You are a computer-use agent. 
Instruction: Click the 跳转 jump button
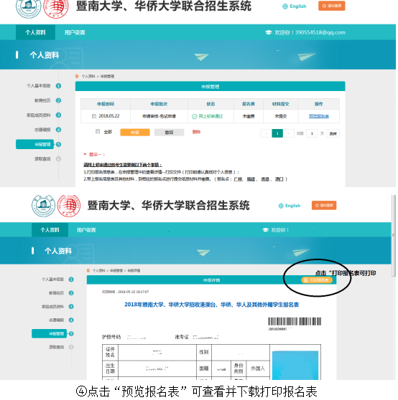pos(333,133)
